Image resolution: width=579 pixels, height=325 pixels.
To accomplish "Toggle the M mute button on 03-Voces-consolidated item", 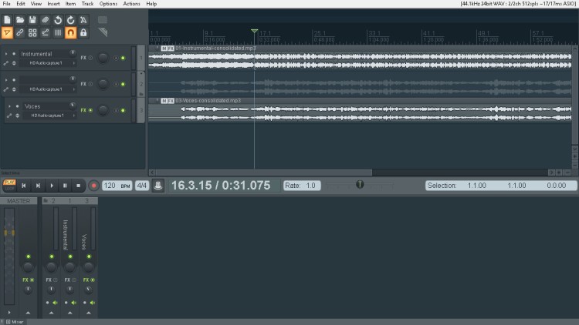I will [163, 100].
